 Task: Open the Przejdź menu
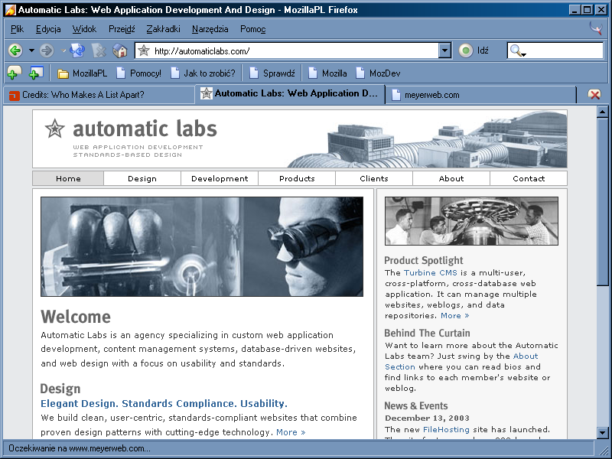[x=122, y=29]
